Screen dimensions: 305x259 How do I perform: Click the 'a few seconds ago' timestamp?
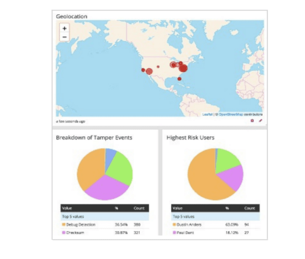click(71, 122)
